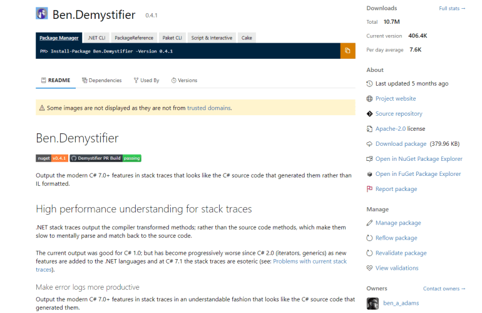Click the Reflow package icon
The width and height of the screenshot is (482, 313).
369,238
